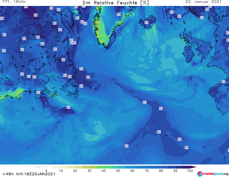The image size is (229, 177).
Task: Pick the olive legend segment right of 35
Action: point(93,167)
